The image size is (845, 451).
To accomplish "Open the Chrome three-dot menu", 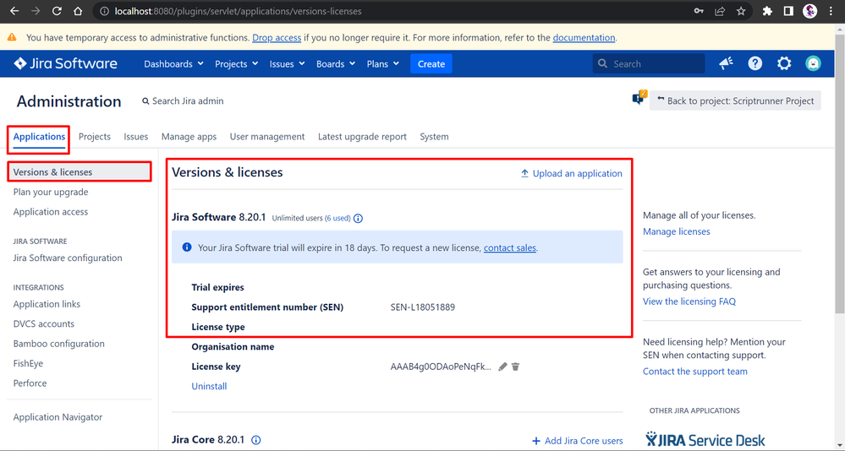I will pos(831,11).
